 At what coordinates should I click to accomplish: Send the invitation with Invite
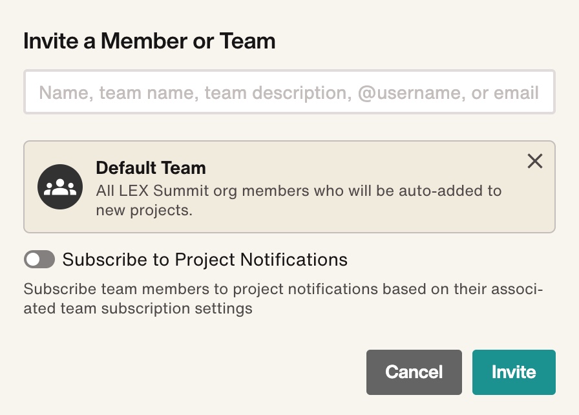(514, 372)
